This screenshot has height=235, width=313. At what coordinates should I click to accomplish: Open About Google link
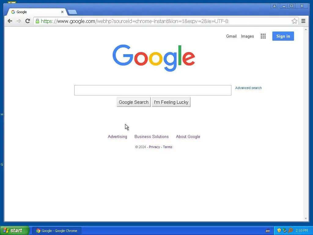pyautogui.click(x=188, y=137)
